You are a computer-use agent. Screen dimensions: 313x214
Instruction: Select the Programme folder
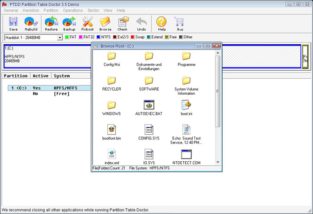pyautogui.click(x=186, y=59)
